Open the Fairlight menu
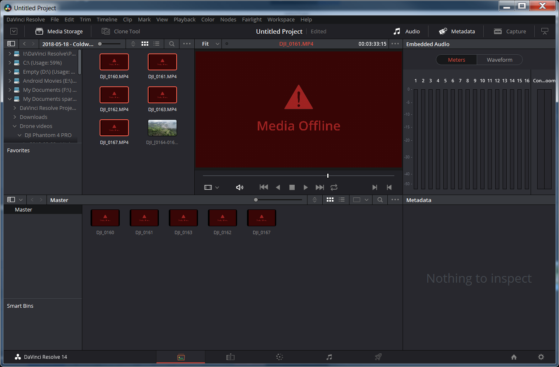The image size is (559, 367). point(252,19)
